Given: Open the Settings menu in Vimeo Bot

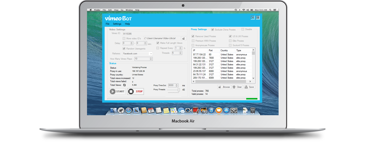Looking at the screenshot, I should [x=117, y=24].
